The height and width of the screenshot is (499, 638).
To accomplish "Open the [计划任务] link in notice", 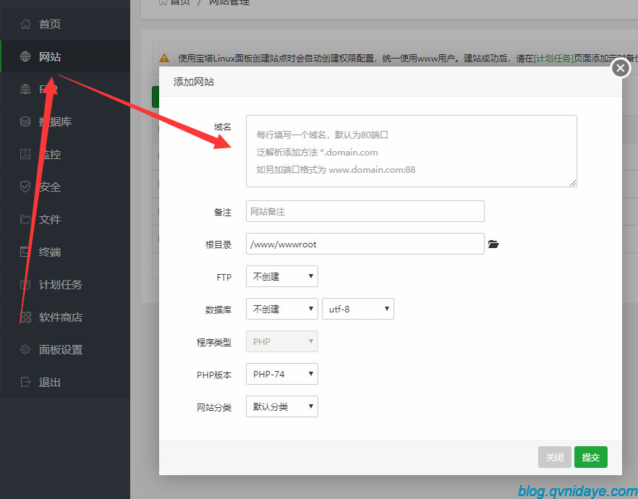I will [553, 58].
